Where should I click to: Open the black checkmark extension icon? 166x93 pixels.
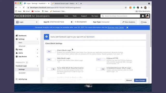coord(138,7)
